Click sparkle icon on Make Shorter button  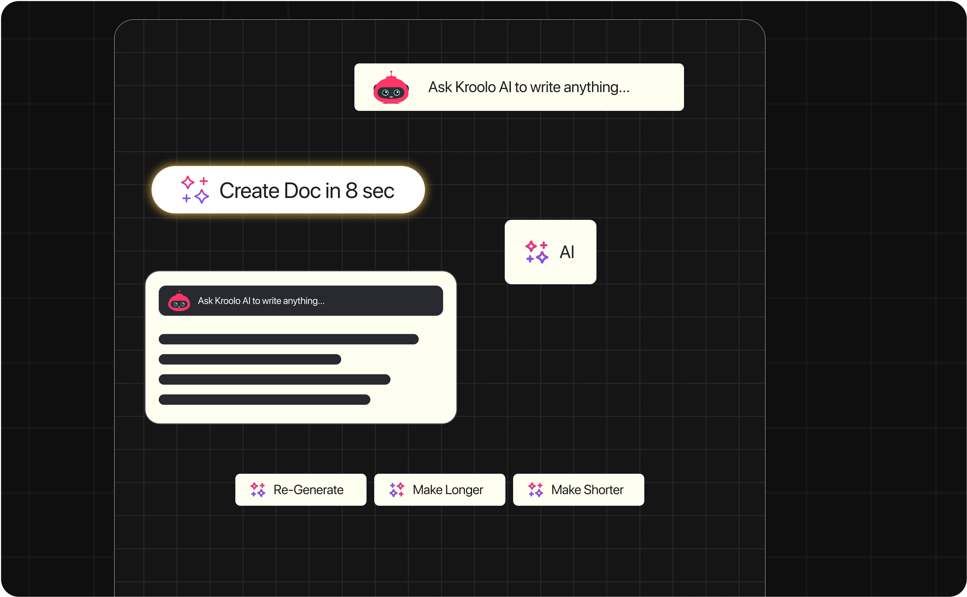click(x=535, y=490)
